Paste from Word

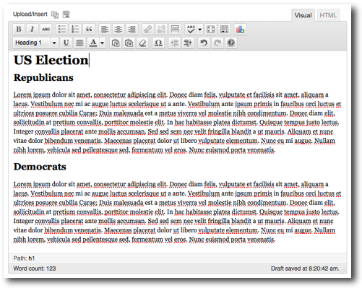click(x=129, y=43)
